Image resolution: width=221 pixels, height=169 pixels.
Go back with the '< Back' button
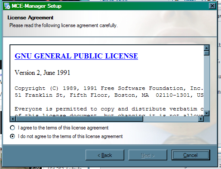[105, 155]
